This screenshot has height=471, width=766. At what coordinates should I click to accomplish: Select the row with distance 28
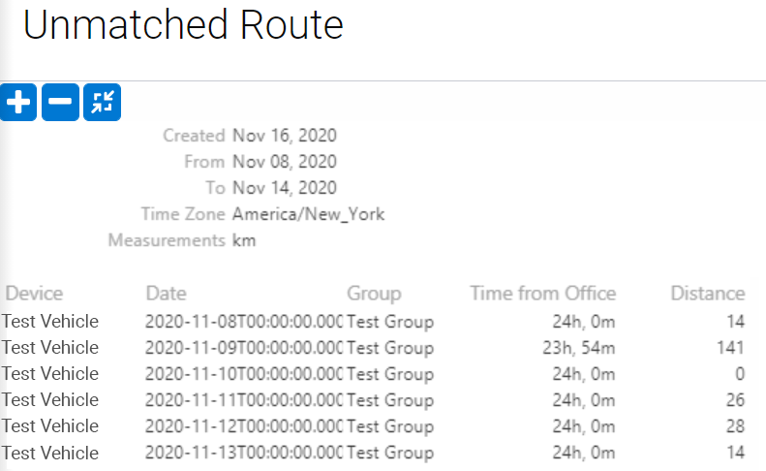click(x=373, y=426)
